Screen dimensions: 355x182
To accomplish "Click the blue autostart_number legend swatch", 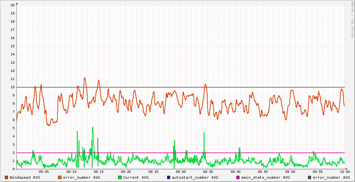I will coord(169,177).
